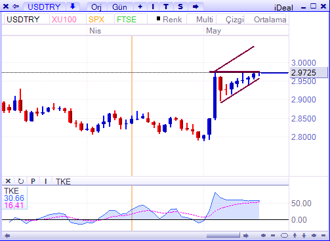The height and width of the screenshot is (241, 330).
Task: Click the 2.8000 price axis label
Action: [x=304, y=137]
